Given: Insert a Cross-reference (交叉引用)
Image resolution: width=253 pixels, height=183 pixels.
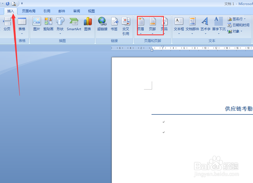Looking at the screenshot, I should [126, 26].
